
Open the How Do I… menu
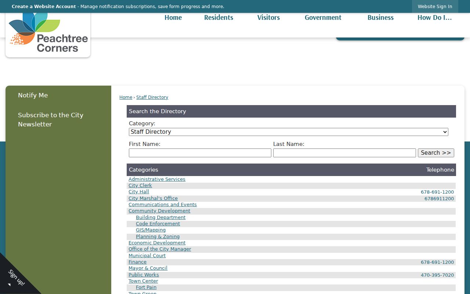click(x=434, y=18)
